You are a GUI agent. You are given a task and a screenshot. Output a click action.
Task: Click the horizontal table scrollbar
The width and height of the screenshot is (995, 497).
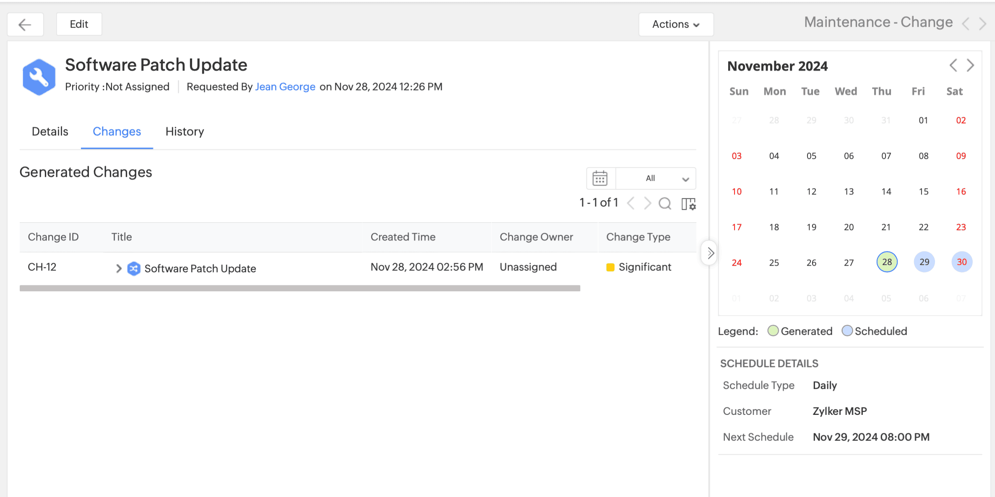click(x=300, y=288)
